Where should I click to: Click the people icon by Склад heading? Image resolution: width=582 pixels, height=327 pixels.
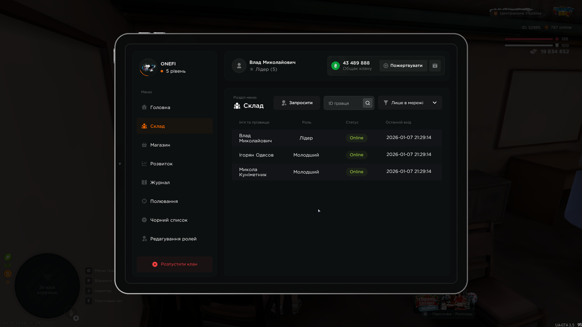(x=237, y=106)
